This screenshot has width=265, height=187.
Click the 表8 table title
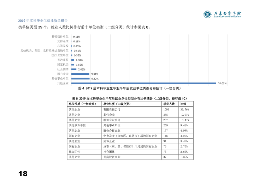tap(130, 98)
